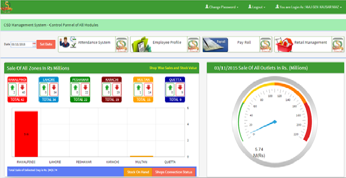The height and width of the screenshot is (178, 346).
Task: Click the Stock On Hand button
Action: tap(138, 172)
